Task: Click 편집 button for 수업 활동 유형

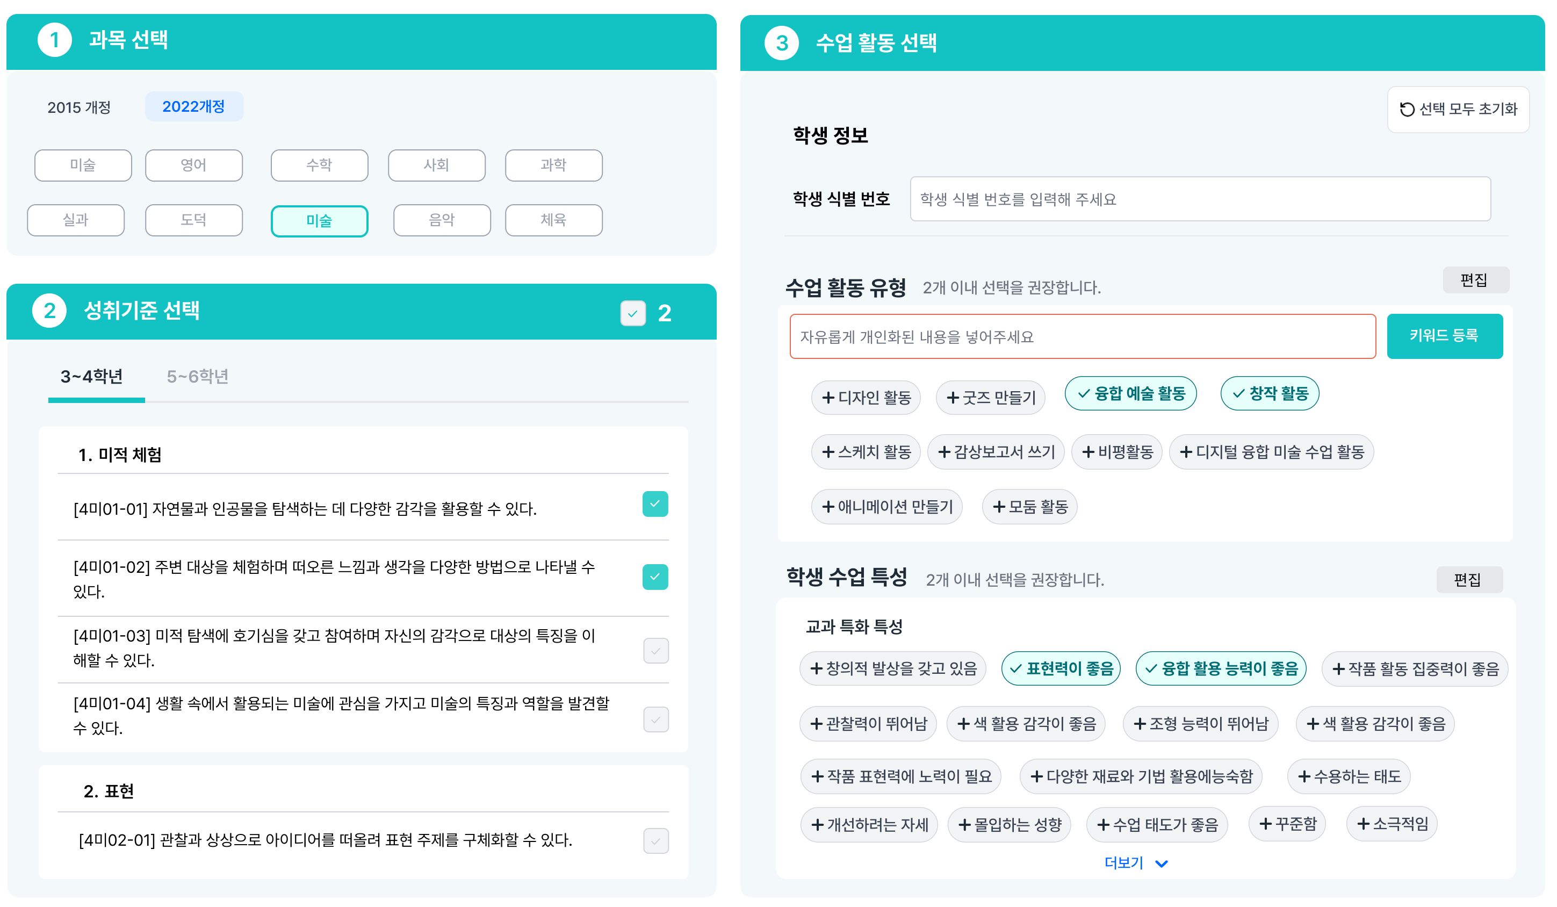Action: coord(1475,280)
